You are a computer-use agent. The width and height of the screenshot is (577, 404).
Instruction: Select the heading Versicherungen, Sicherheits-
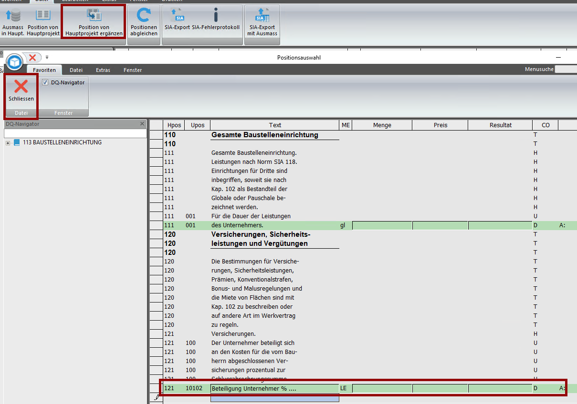261,234
